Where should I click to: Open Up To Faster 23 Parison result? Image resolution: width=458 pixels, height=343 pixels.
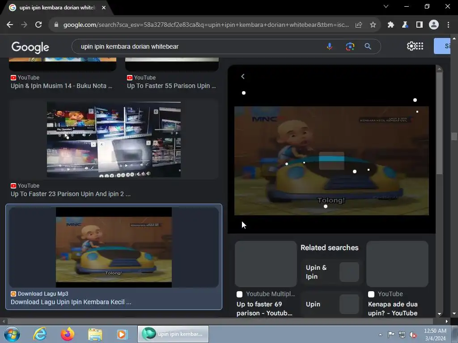point(71,194)
